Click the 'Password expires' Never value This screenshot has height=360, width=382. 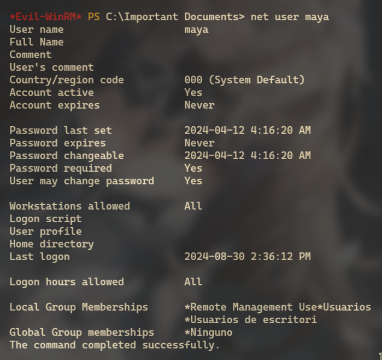click(x=199, y=143)
